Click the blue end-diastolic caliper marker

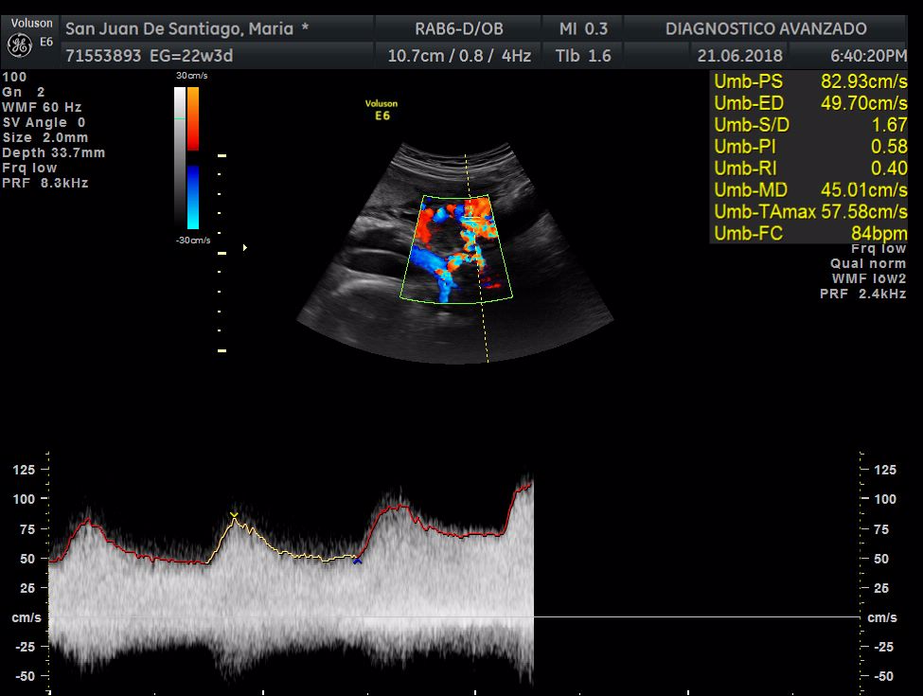[357, 561]
